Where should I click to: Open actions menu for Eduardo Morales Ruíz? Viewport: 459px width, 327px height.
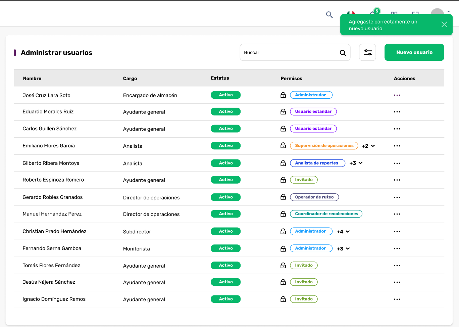pyautogui.click(x=397, y=112)
